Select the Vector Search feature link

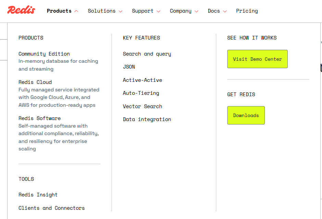click(x=142, y=106)
